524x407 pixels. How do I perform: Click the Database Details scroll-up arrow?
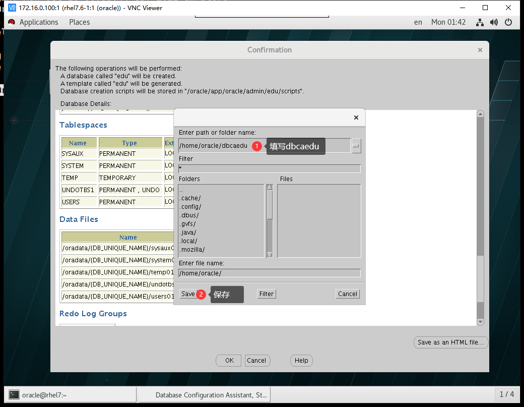coord(480,114)
